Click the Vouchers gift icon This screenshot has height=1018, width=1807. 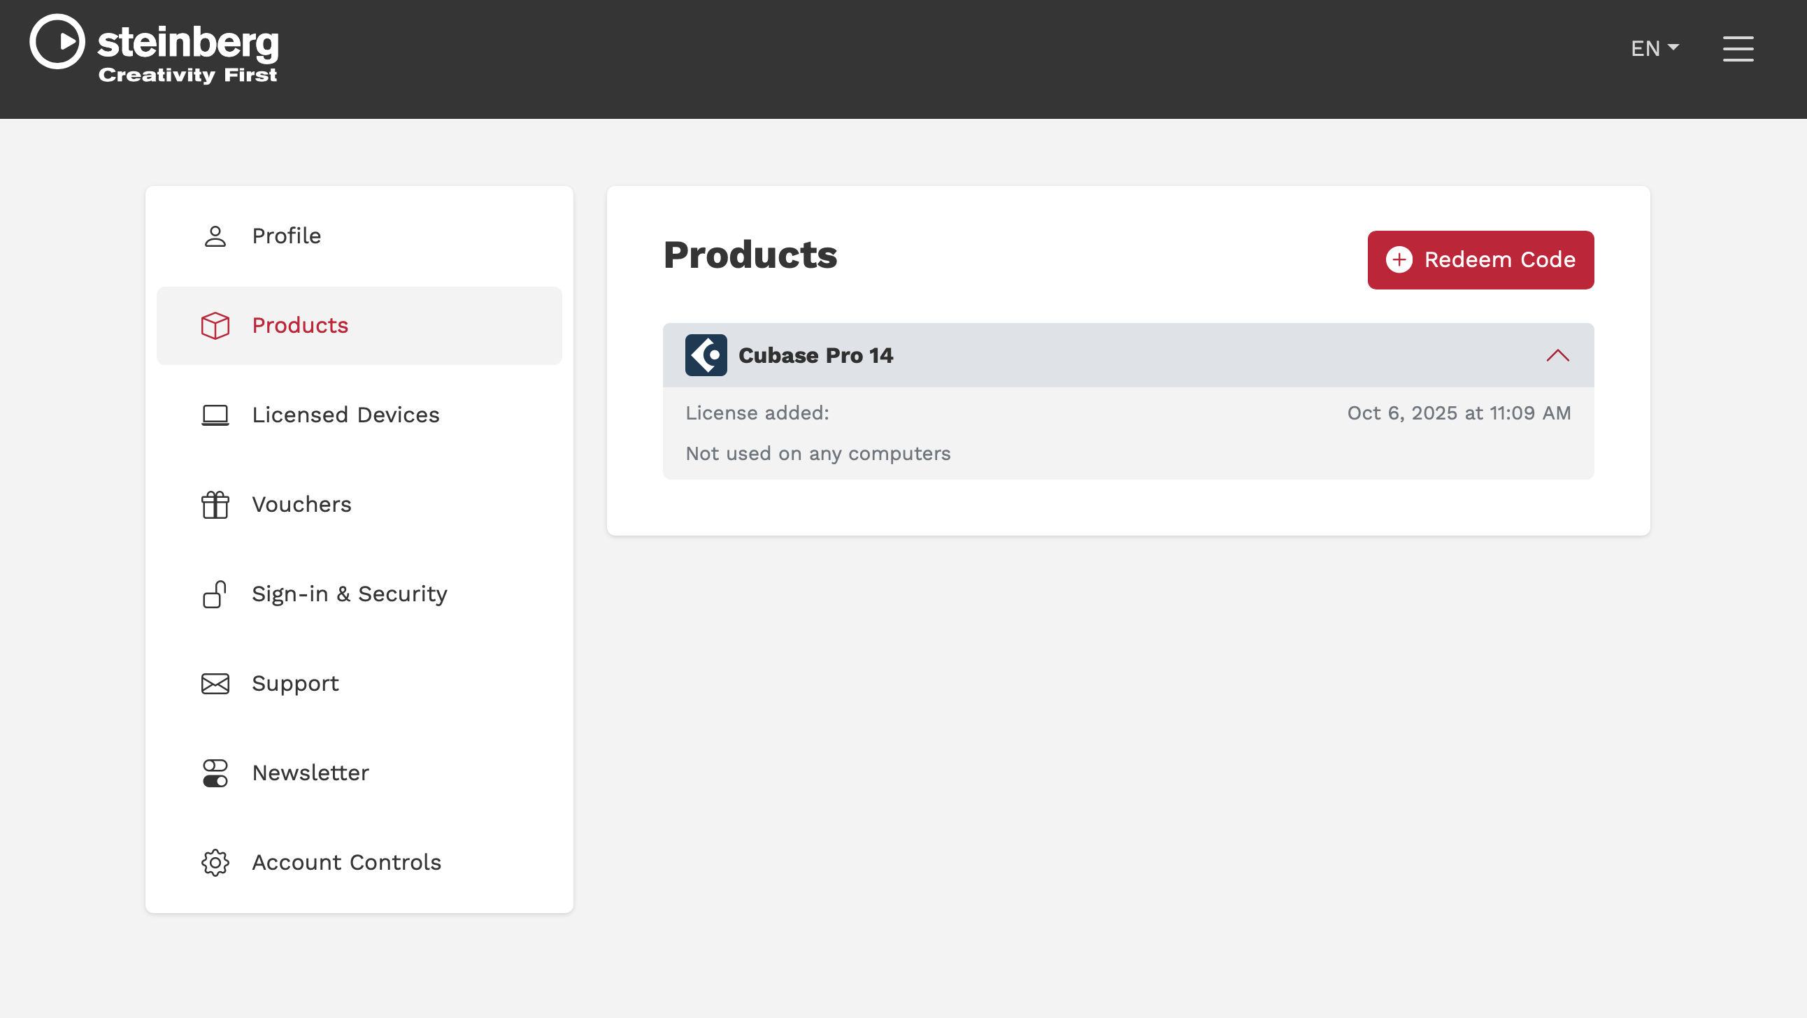point(215,504)
